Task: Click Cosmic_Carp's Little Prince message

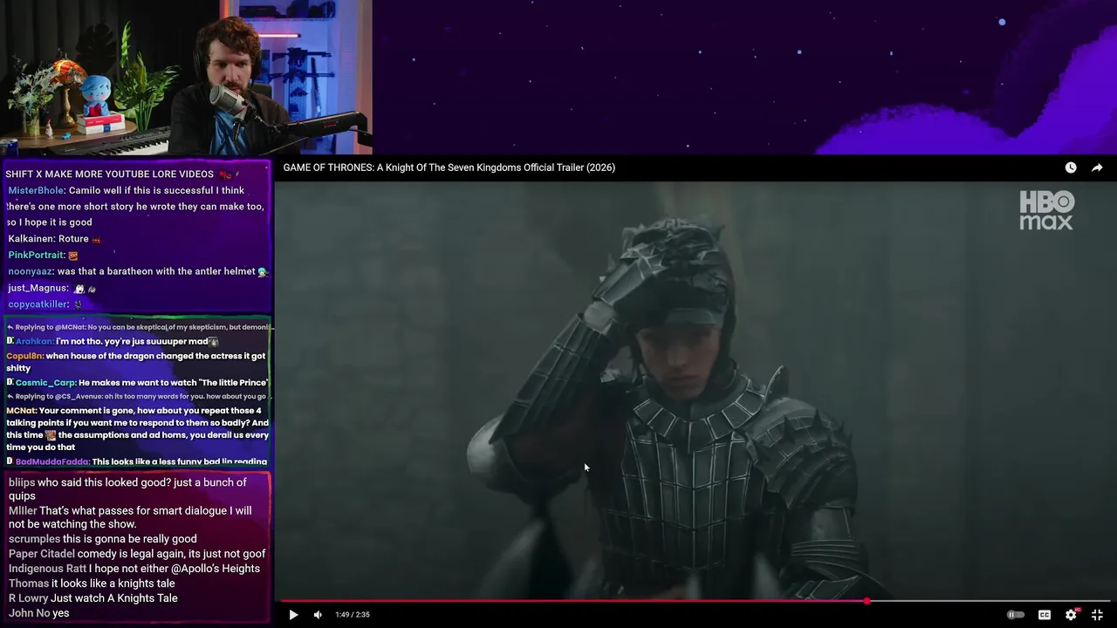Action: (x=137, y=383)
